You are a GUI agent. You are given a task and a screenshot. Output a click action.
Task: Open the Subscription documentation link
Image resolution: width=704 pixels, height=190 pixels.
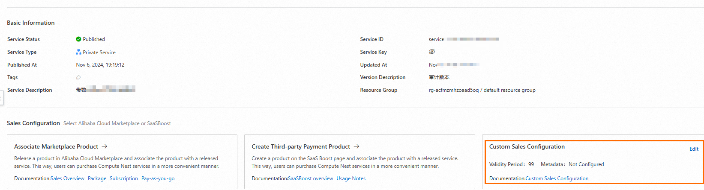coord(124,178)
